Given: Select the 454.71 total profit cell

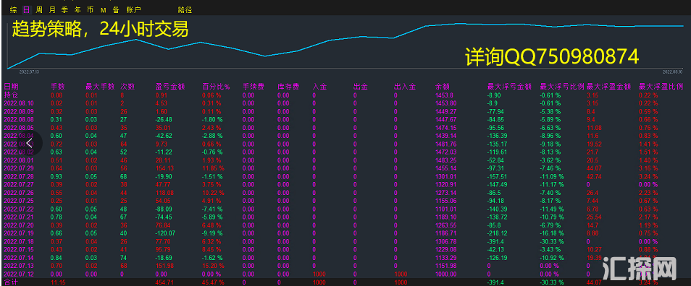Looking at the screenshot, I should [165, 282].
